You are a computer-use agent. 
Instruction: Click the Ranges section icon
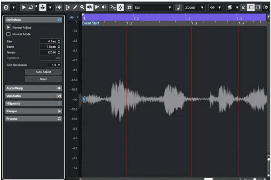(x=59, y=111)
